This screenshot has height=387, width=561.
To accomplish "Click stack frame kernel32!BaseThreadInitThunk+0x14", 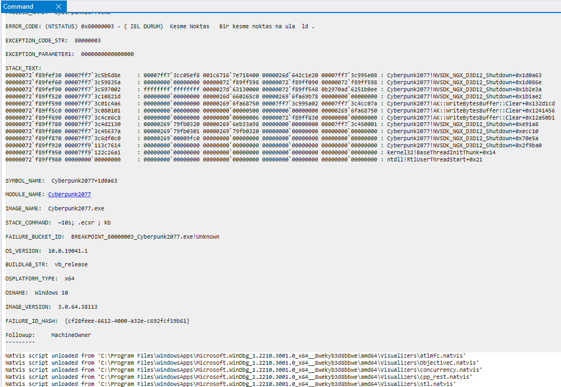I will 441,153.
